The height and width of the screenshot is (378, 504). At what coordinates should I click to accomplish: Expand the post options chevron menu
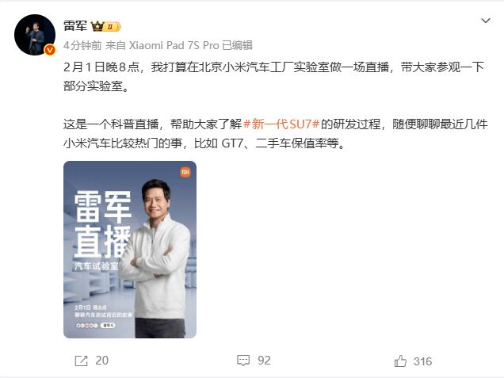[485, 21]
